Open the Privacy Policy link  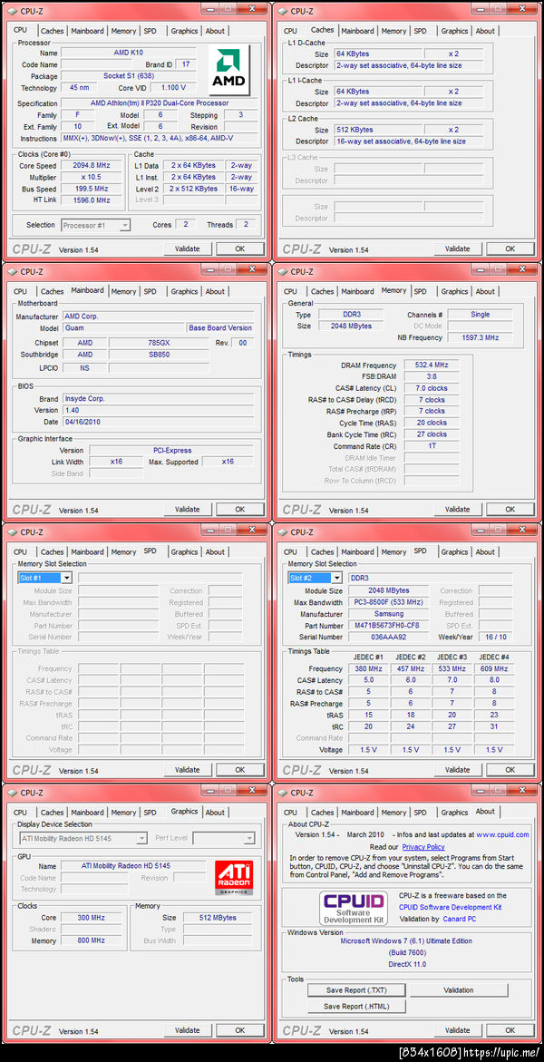tap(423, 847)
